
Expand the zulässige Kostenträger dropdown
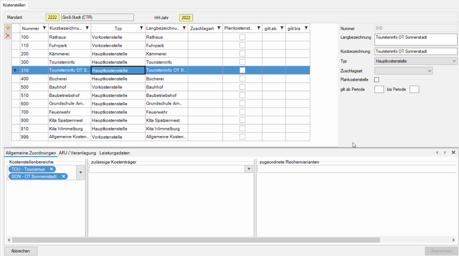coord(249,169)
